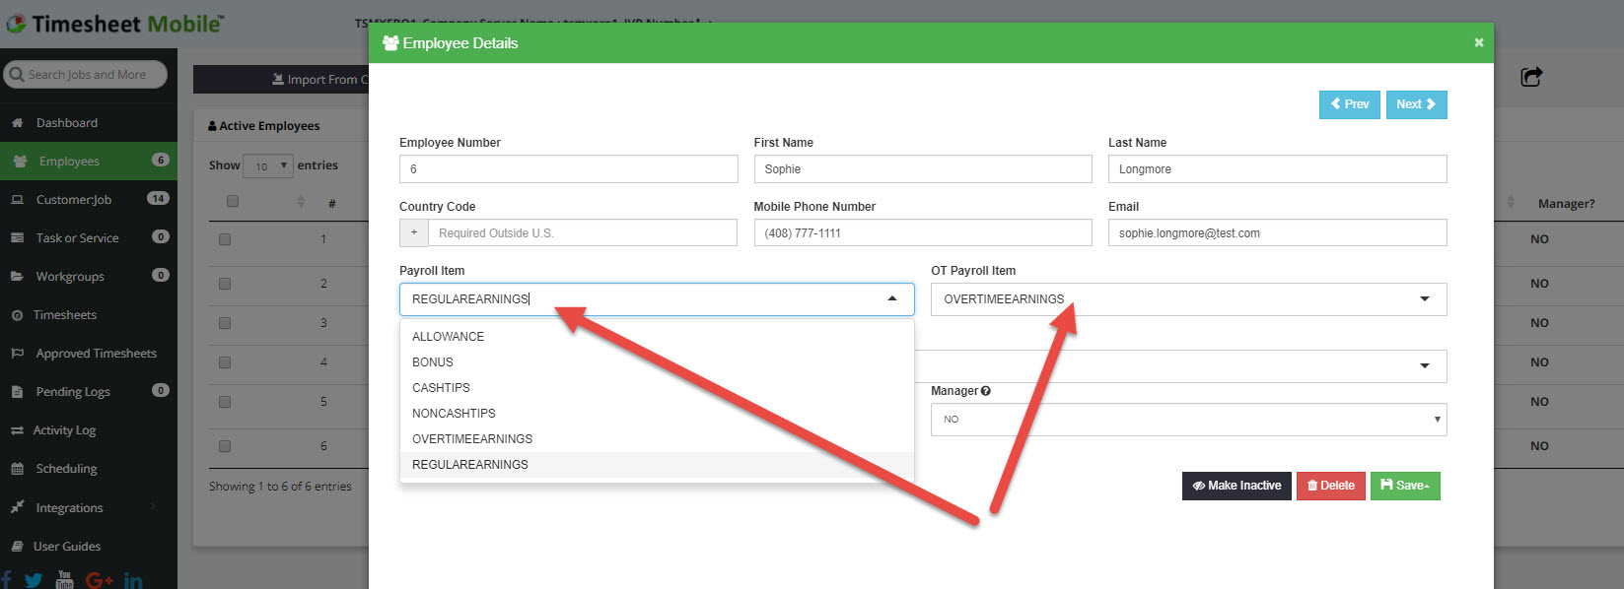Click the Mobile Phone Number field
This screenshot has width=1624, height=589.
pos(923,233)
